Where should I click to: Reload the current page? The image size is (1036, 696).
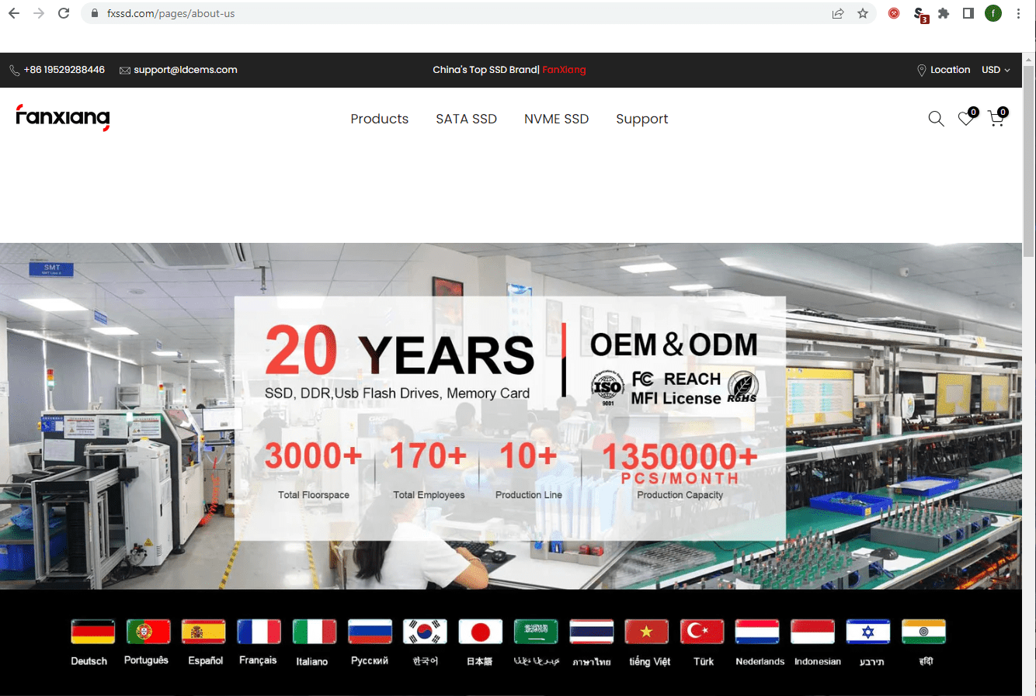(x=64, y=13)
